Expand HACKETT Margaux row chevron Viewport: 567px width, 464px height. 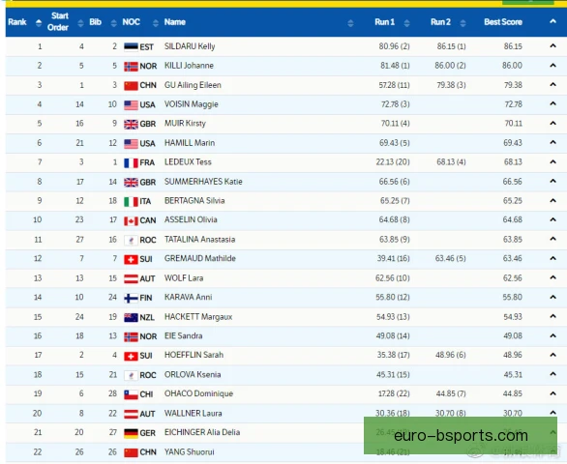coord(552,316)
